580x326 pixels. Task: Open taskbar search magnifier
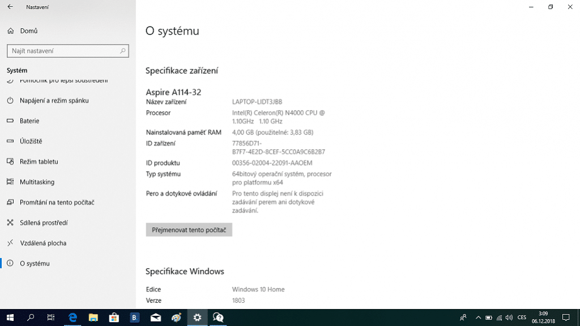pyautogui.click(x=31, y=317)
